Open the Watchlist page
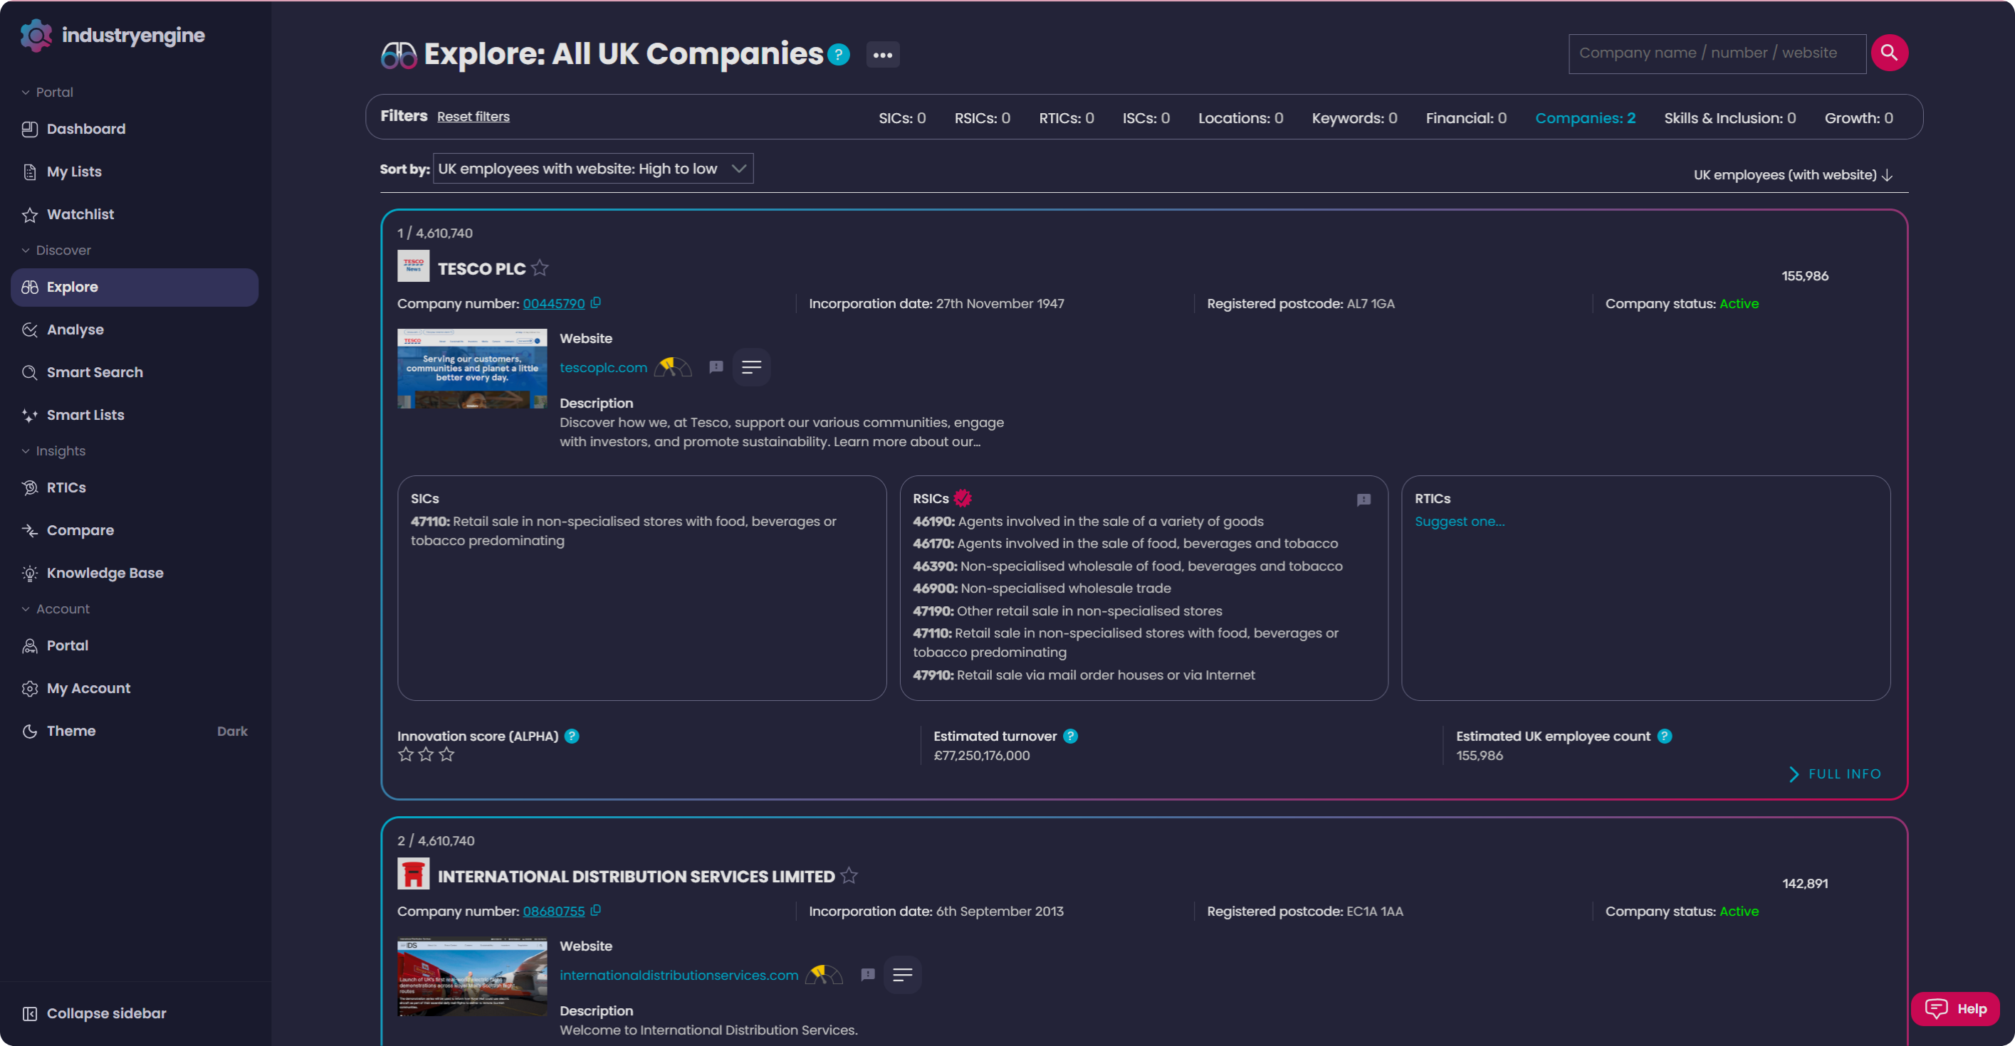2015x1046 pixels. click(135, 214)
